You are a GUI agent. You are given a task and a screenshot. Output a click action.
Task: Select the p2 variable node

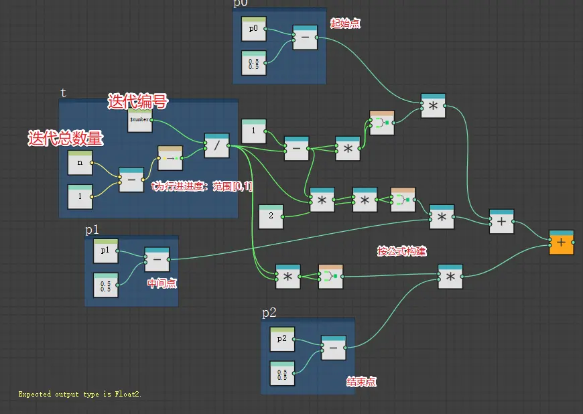[282, 339]
